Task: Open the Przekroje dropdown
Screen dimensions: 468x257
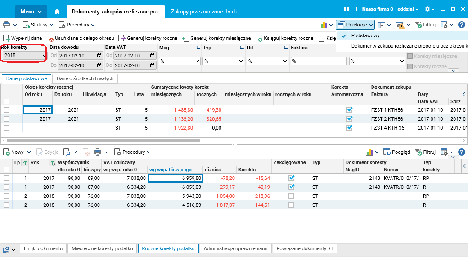Action: point(355,25)
